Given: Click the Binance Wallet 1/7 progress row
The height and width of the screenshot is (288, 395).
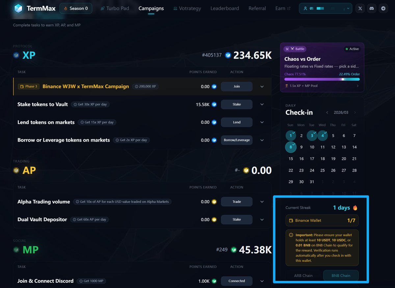Looking at the screenshot, I should point(322,221).
